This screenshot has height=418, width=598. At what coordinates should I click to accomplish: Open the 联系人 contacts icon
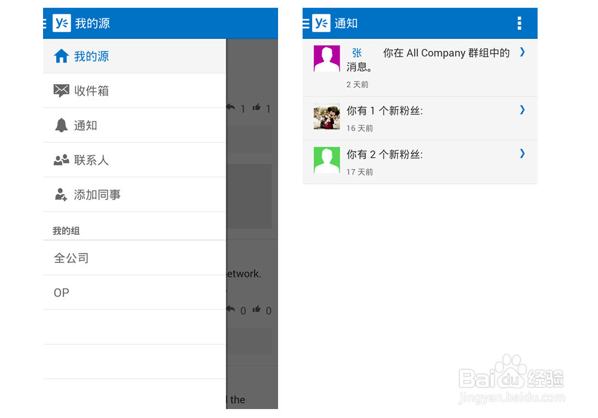(x=60, y=159)
